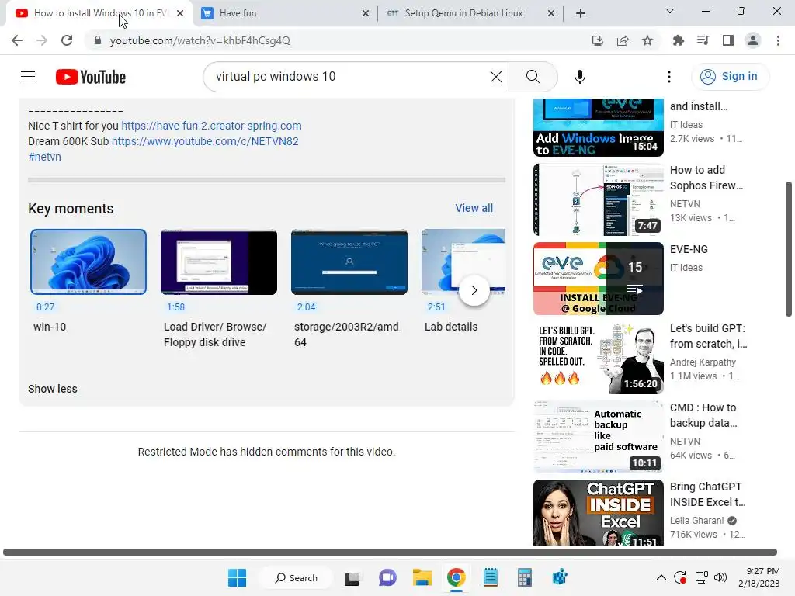Open volume control in system tray
This screenshot has height=596, width=795.
[720, 577]
